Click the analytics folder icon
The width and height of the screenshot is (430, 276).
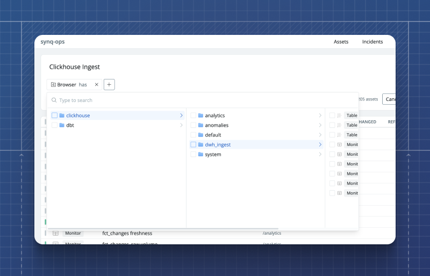pyautogui.click(x=200, y=115)
